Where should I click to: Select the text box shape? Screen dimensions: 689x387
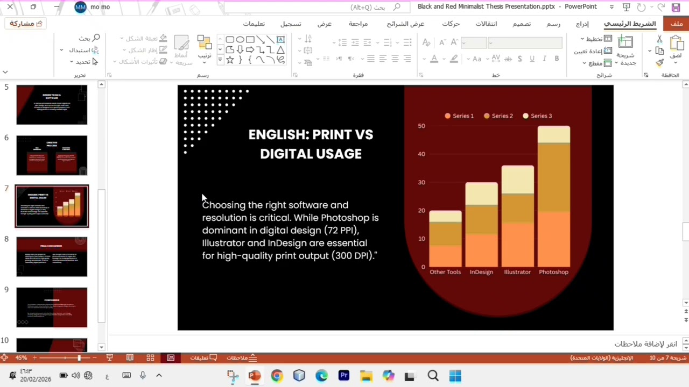pyautogui.click(x=280, y=40)
